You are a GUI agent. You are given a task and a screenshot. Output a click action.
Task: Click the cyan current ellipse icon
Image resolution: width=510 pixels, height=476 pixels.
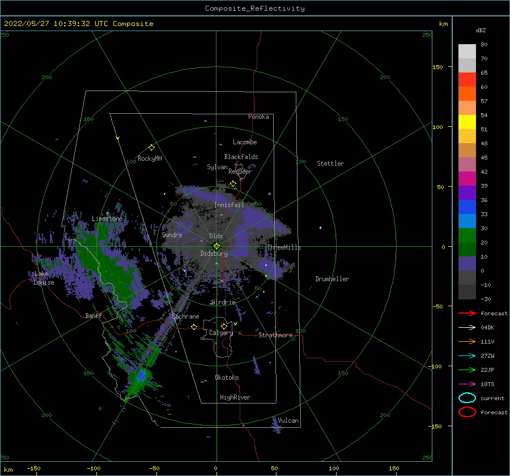(x=467, y=398)
